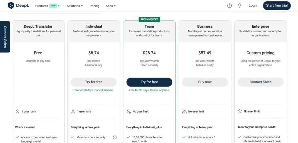
Task: Click High-quality translations for personal use text
Action: 38,33
